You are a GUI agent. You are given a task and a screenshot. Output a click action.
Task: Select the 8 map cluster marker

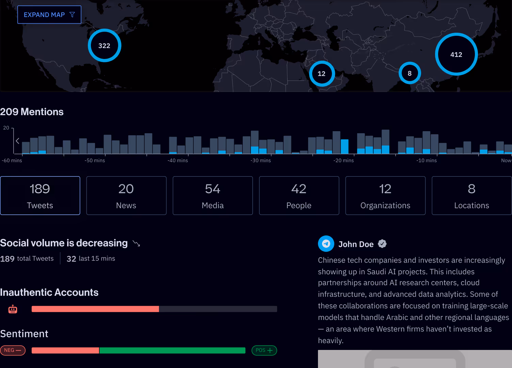click(410, 73)
